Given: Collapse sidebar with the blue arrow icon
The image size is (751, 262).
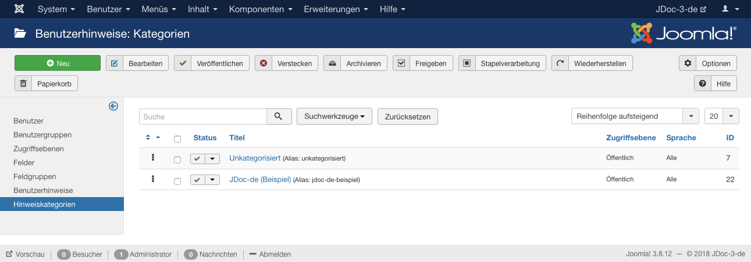Looking at the screenshot, I should click(x=113, y=106).
